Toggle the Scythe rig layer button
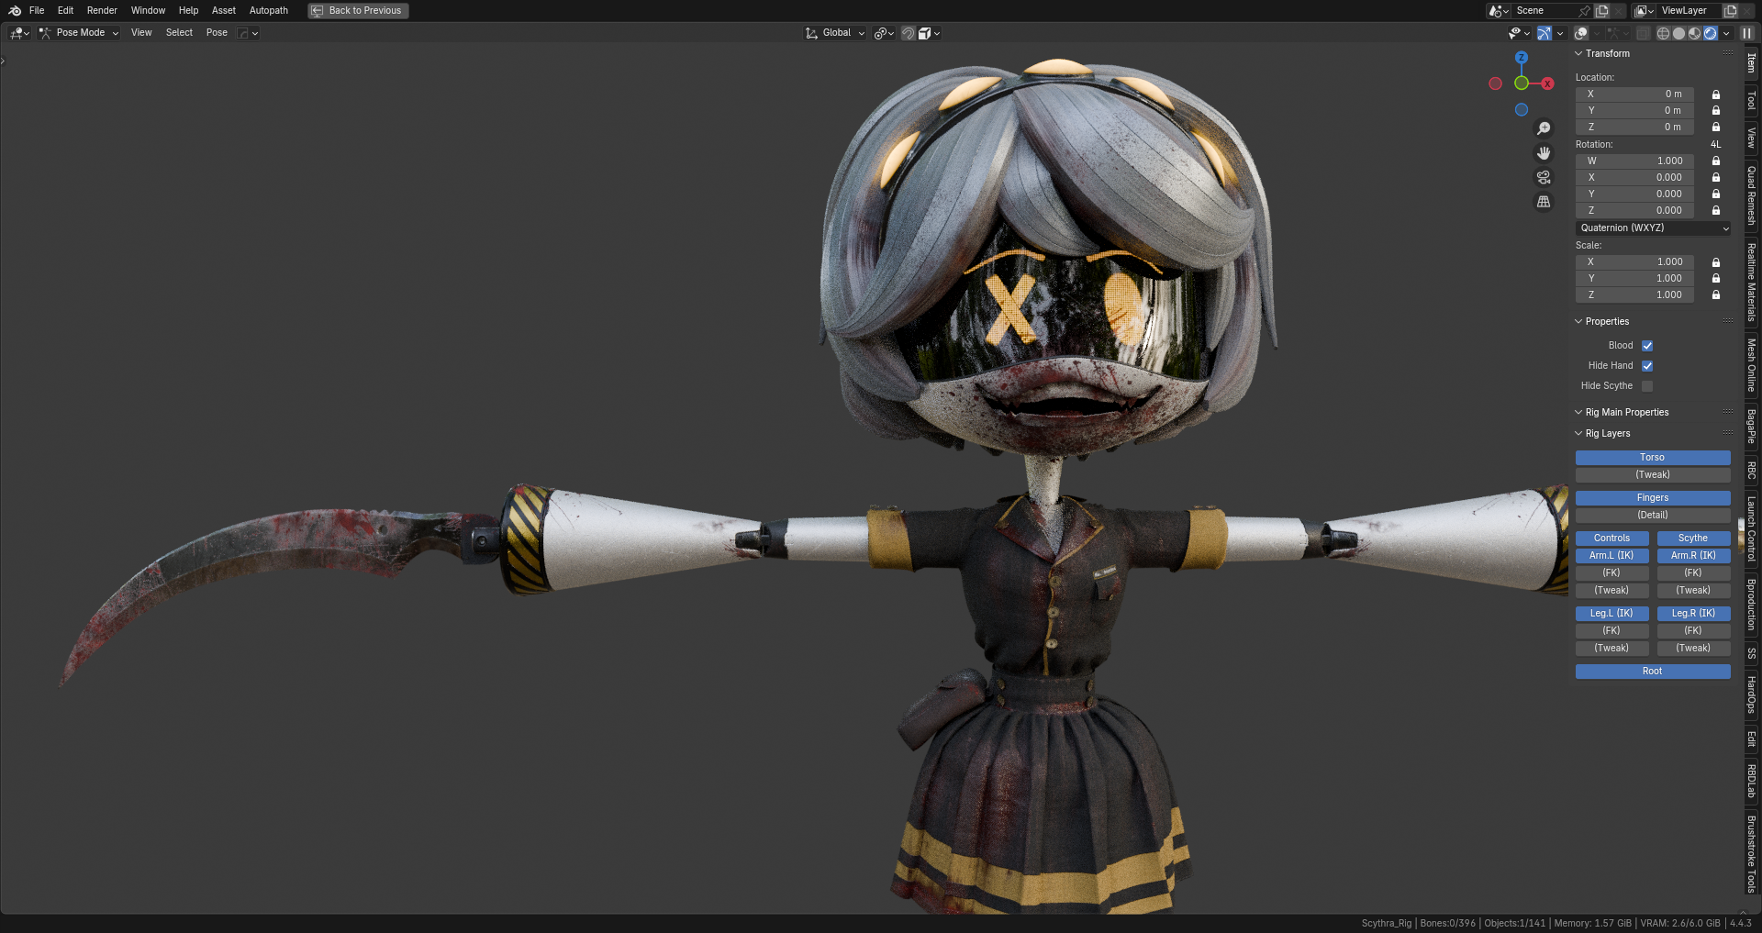 pyautogui.click(x=1693, y=539)
